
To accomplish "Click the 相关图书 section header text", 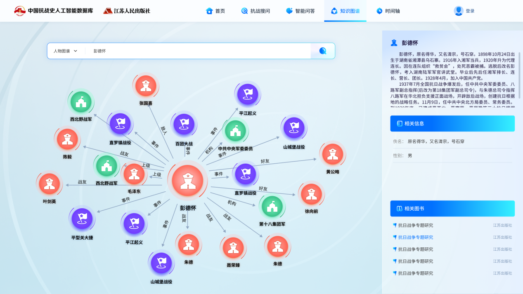I will pos(414,209).
